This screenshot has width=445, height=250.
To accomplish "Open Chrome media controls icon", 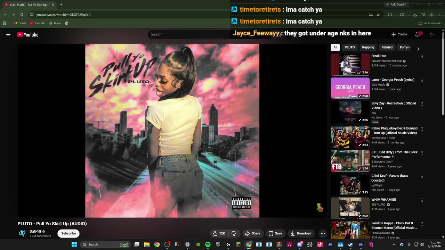I will (x=423, y=15).
